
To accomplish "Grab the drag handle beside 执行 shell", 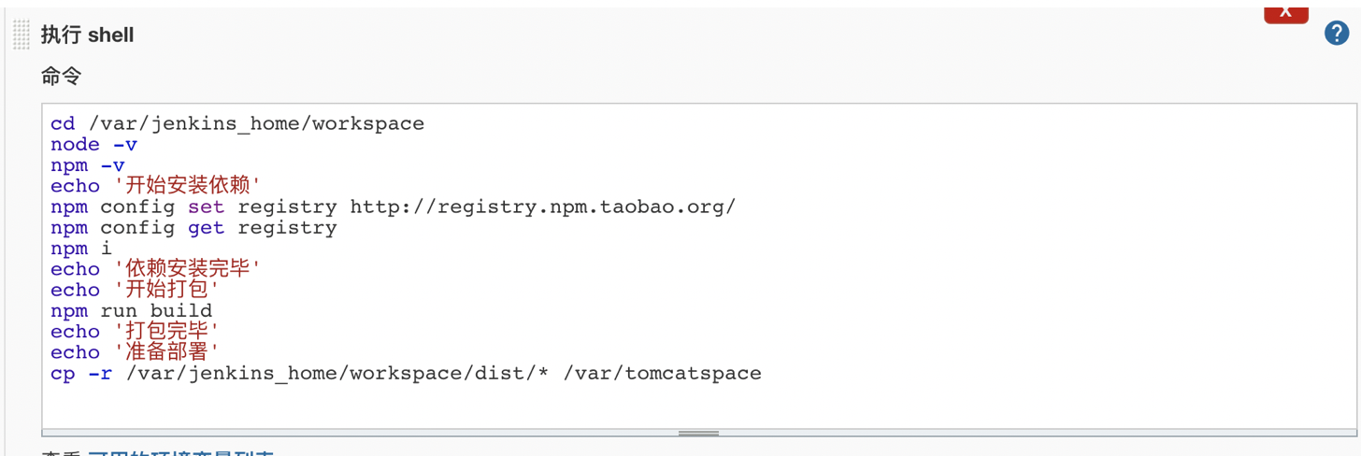I will point(21,35).
